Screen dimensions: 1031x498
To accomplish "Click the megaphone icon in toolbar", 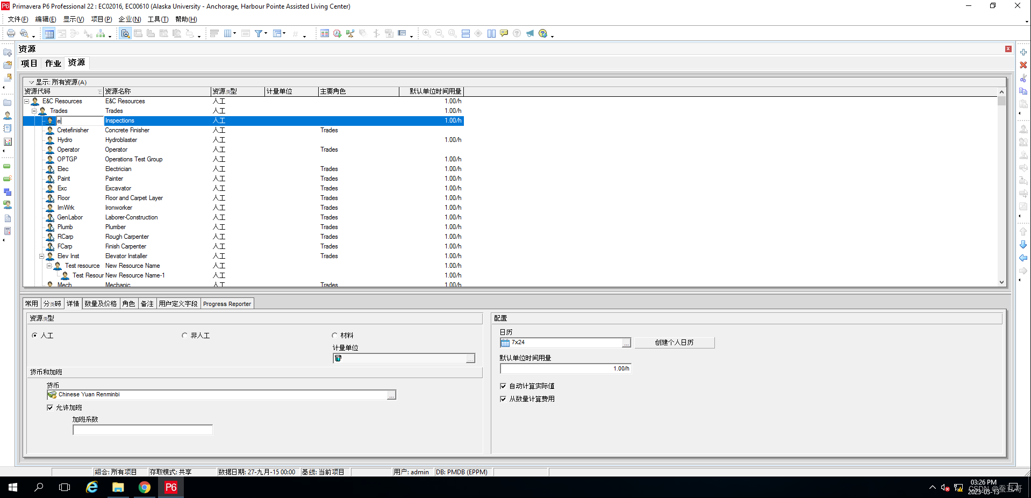I will pos(530,33).
